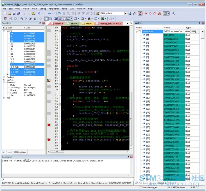Click the Kill all breakpoints icon
The image size is (206, 191).
point(159,14)
